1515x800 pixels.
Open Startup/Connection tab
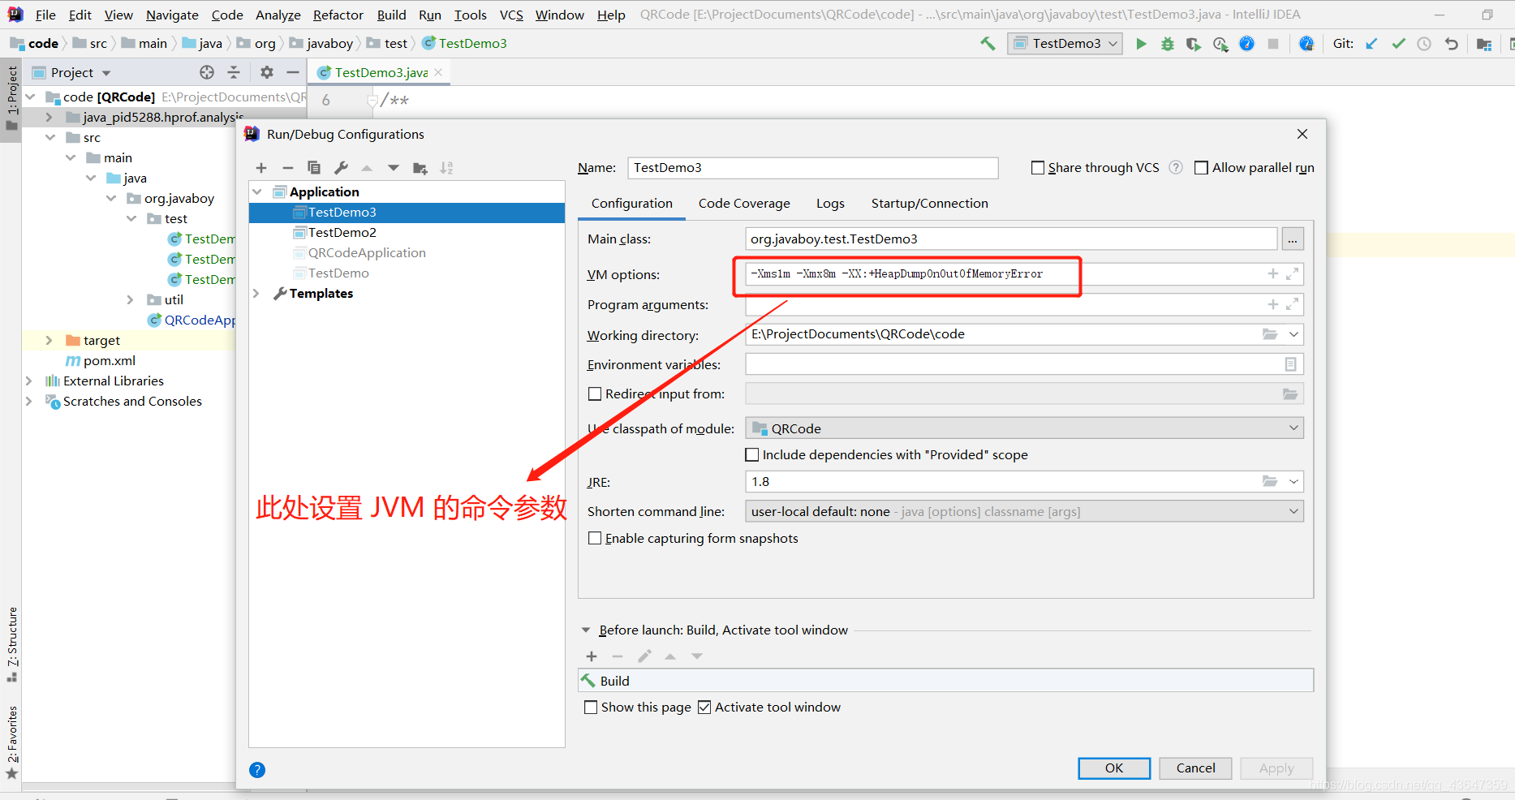pyautogui.click(x=929, y=204)
